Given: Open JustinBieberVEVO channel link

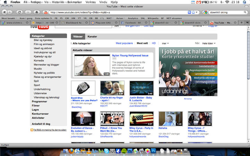Looking at the screenshot, I should click(x=138, y=106).
